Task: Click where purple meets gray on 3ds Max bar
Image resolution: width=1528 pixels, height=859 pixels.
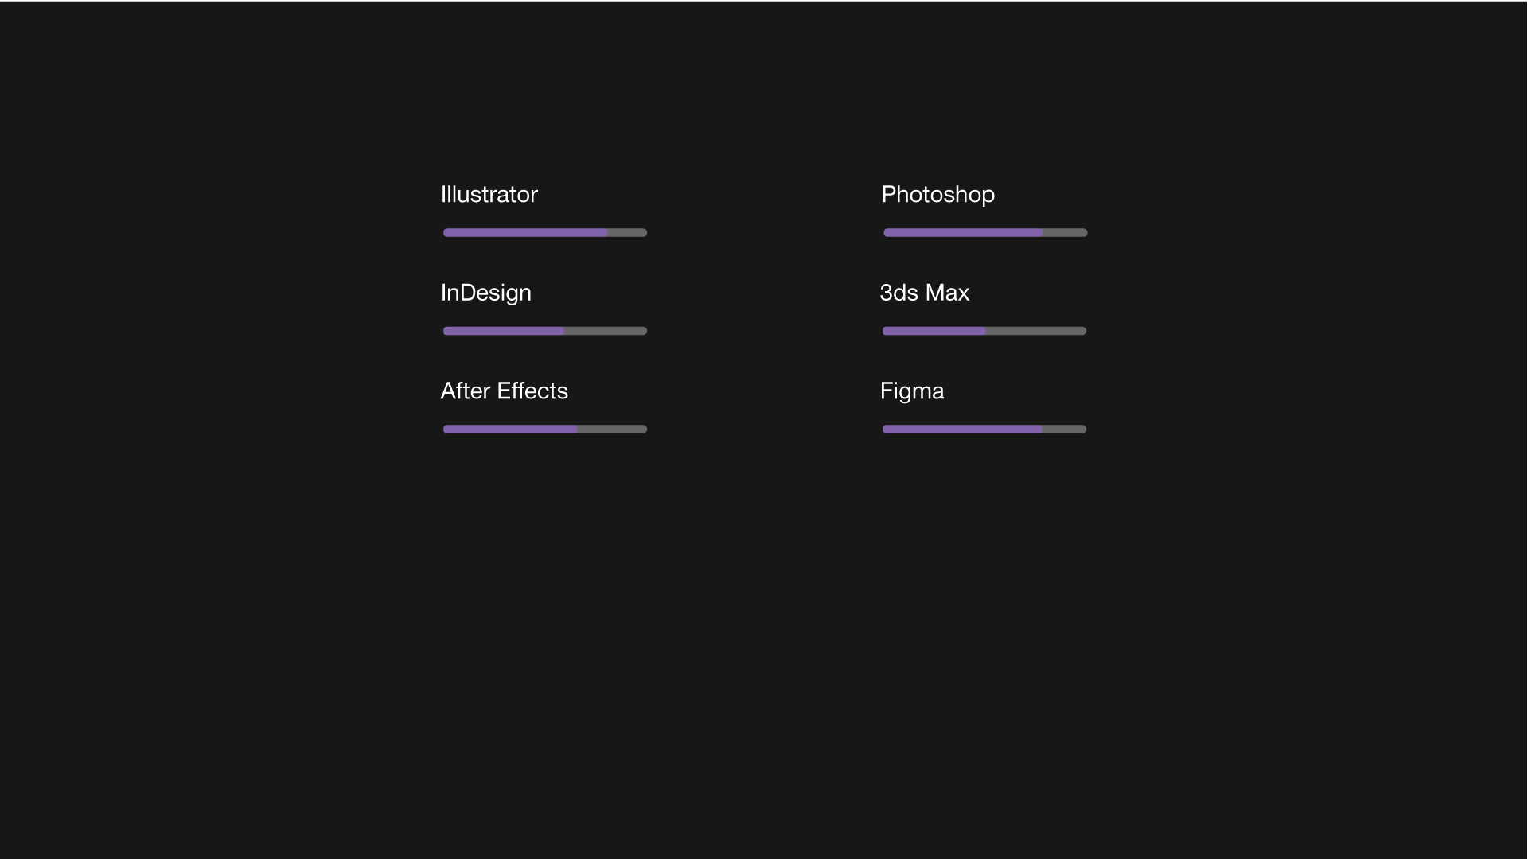Action: point(985,331)
